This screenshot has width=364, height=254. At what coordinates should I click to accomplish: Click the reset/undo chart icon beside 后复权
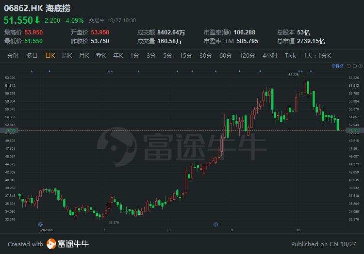[348, 66]
